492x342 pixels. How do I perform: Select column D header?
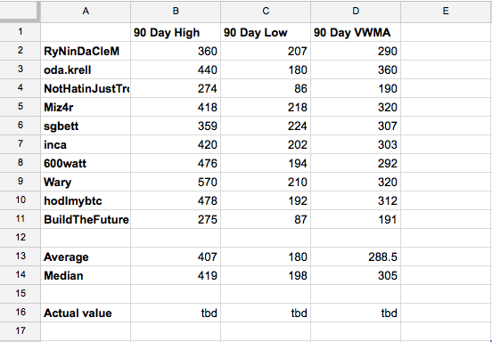coord(356,12)
